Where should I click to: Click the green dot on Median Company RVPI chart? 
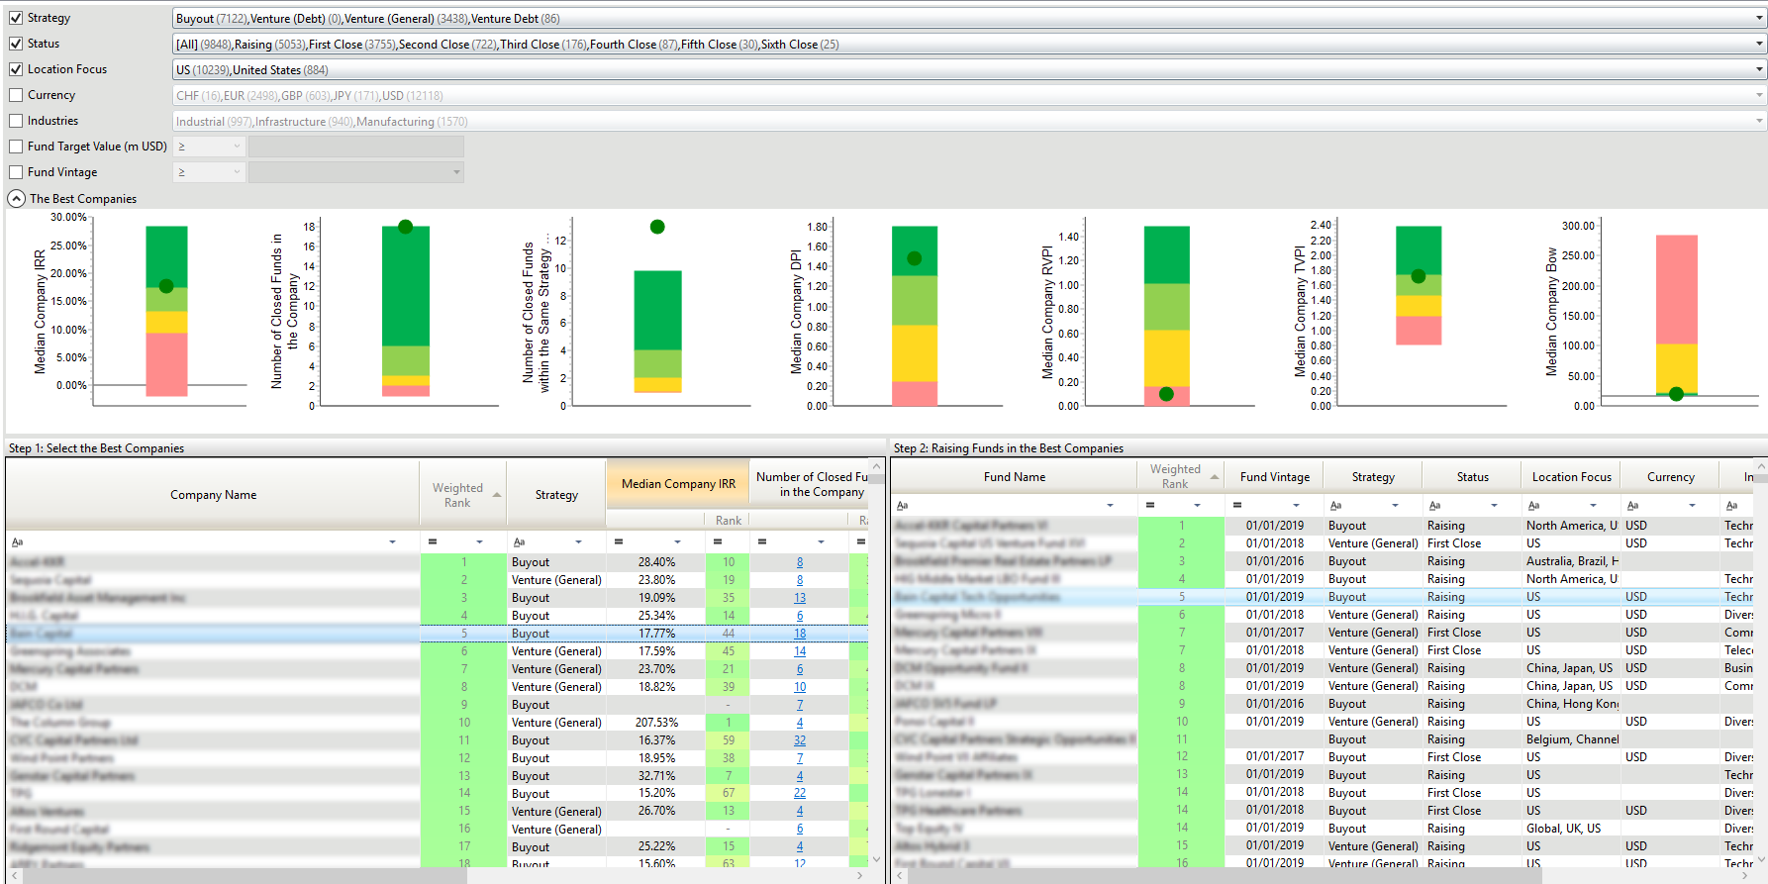click(x=1166, y=394)
